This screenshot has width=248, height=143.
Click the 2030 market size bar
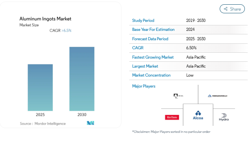coord(82,79)
